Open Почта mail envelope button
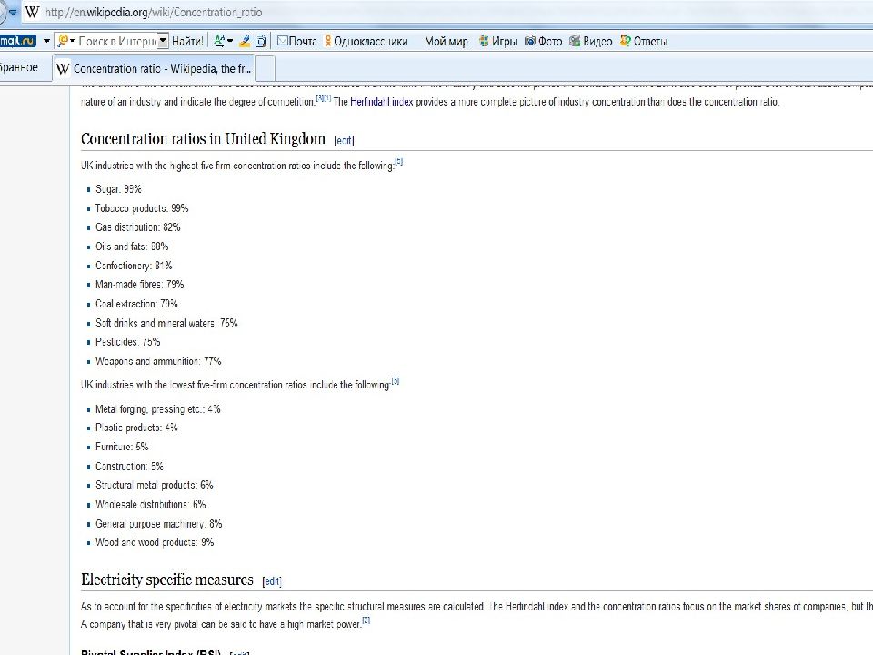Viewport: 873px width, 655px height. tap(296, 41)
